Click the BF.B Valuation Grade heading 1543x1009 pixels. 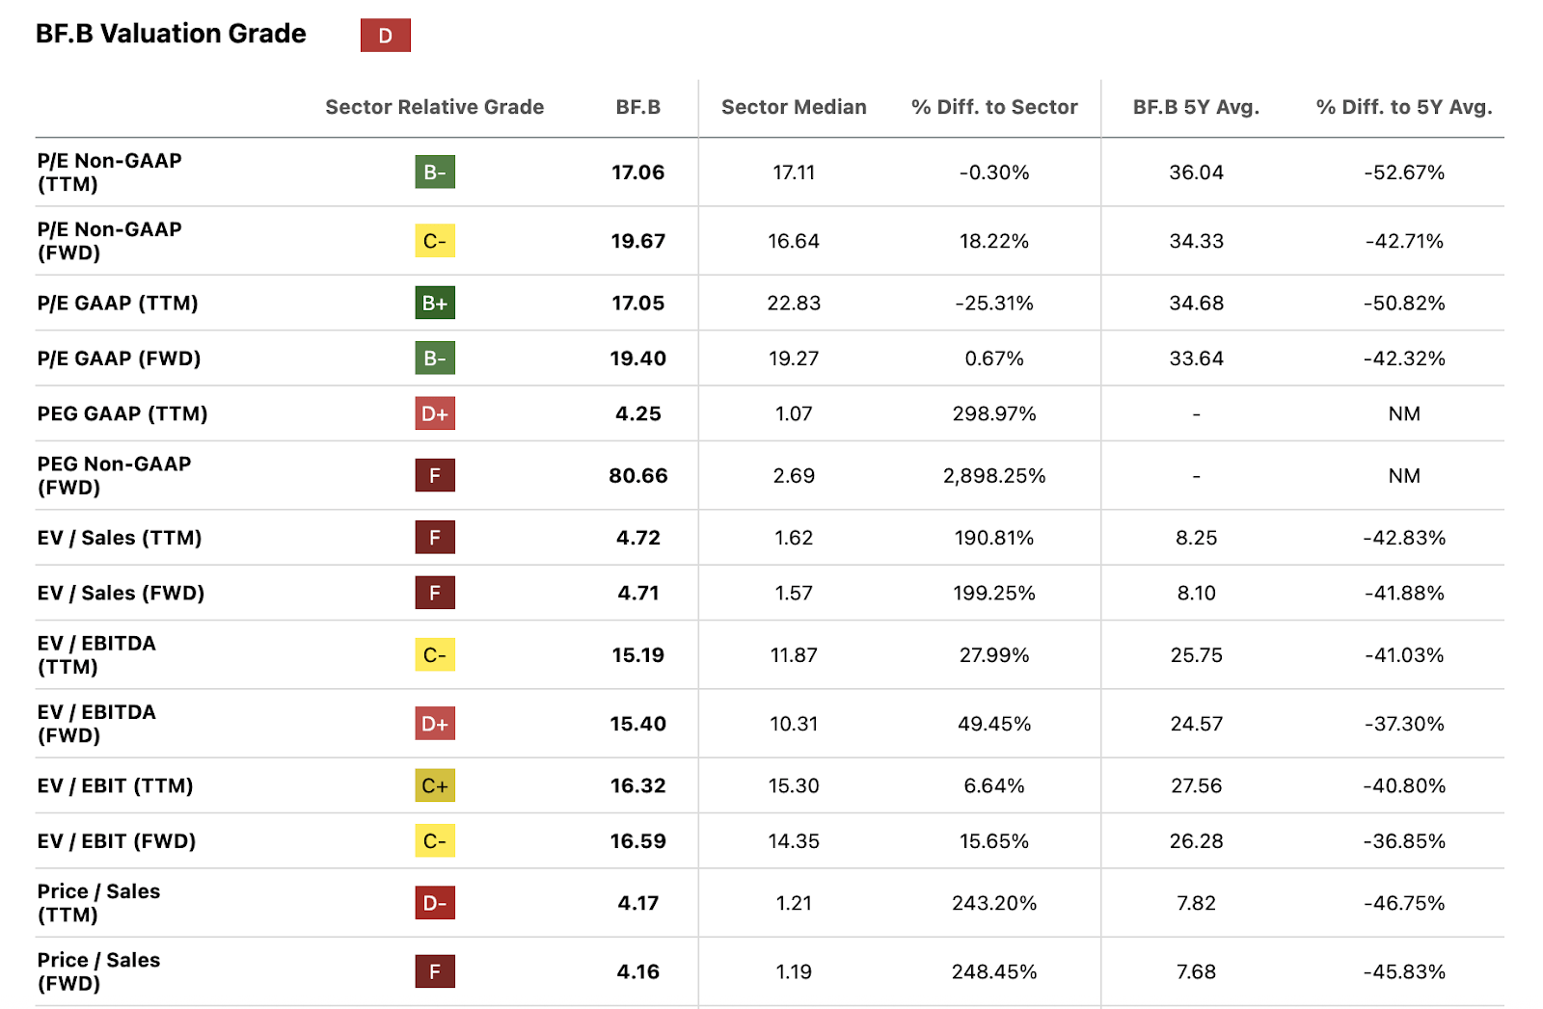[171, 34]
